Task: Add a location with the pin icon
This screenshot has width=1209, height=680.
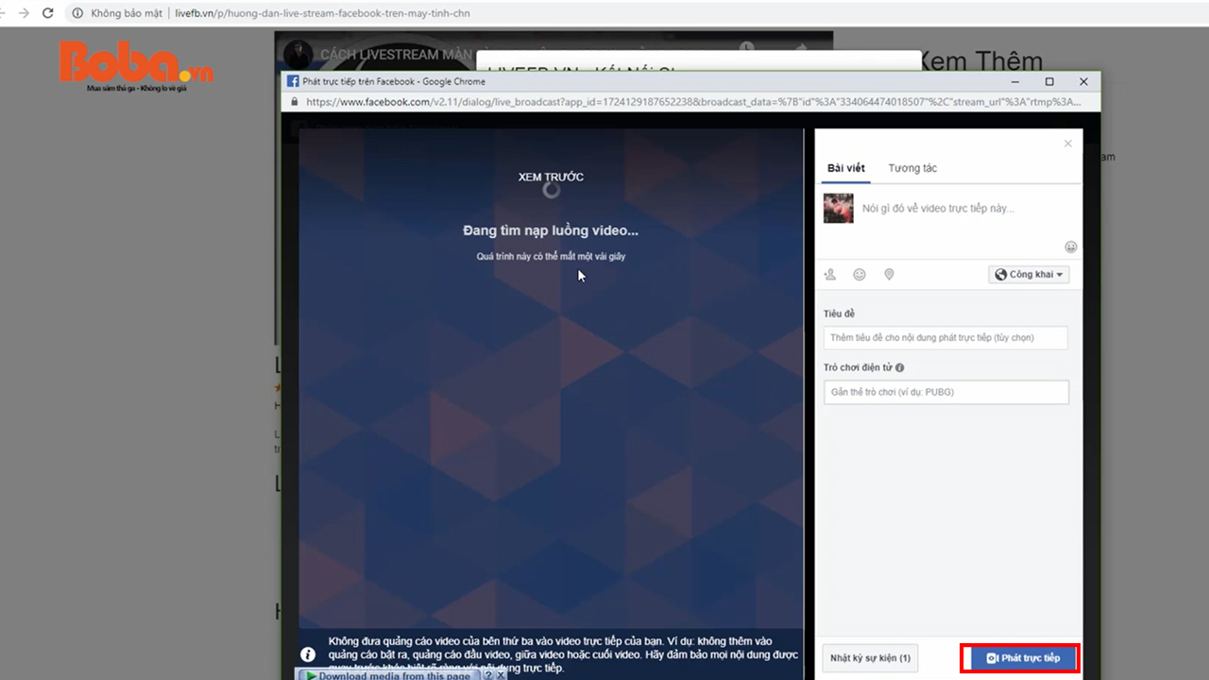Action: tap(889, 275)
